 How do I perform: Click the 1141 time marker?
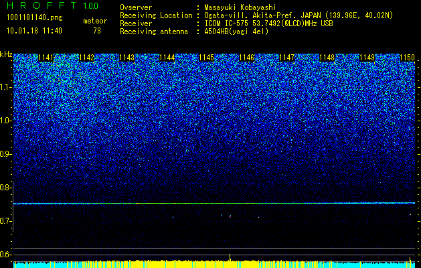pyautogui.click(x=46, y=58)
